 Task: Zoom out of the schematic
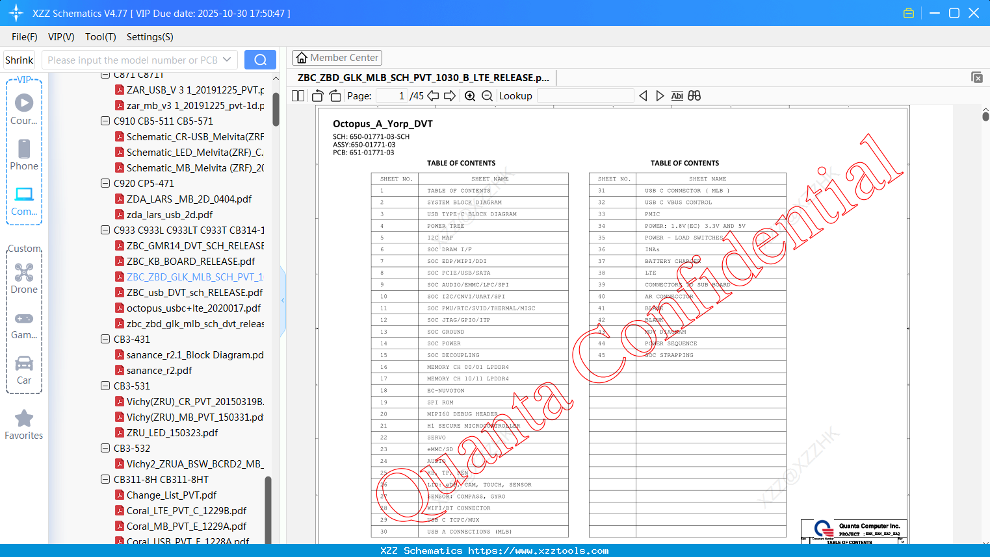tap(487, 96)
